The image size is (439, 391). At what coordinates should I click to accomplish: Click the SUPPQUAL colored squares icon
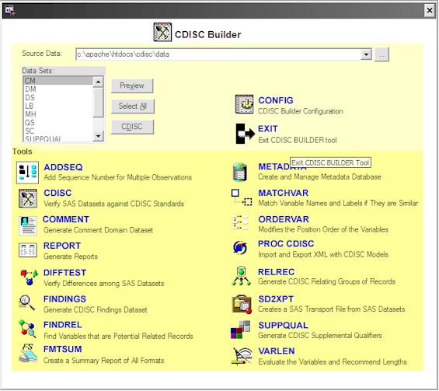click(240, 330)
